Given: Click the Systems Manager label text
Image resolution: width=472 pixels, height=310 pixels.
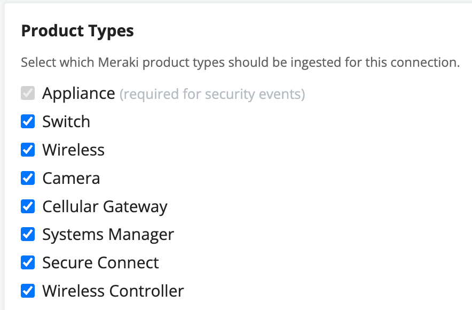Looking at the screenshot, I should [x=108, y=235].
